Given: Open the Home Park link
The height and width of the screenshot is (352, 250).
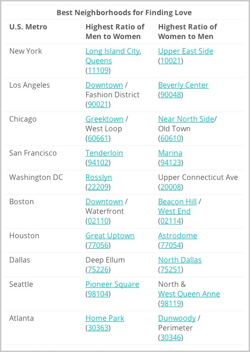Looking at the screenshot, I should click(x=105, y=318).
